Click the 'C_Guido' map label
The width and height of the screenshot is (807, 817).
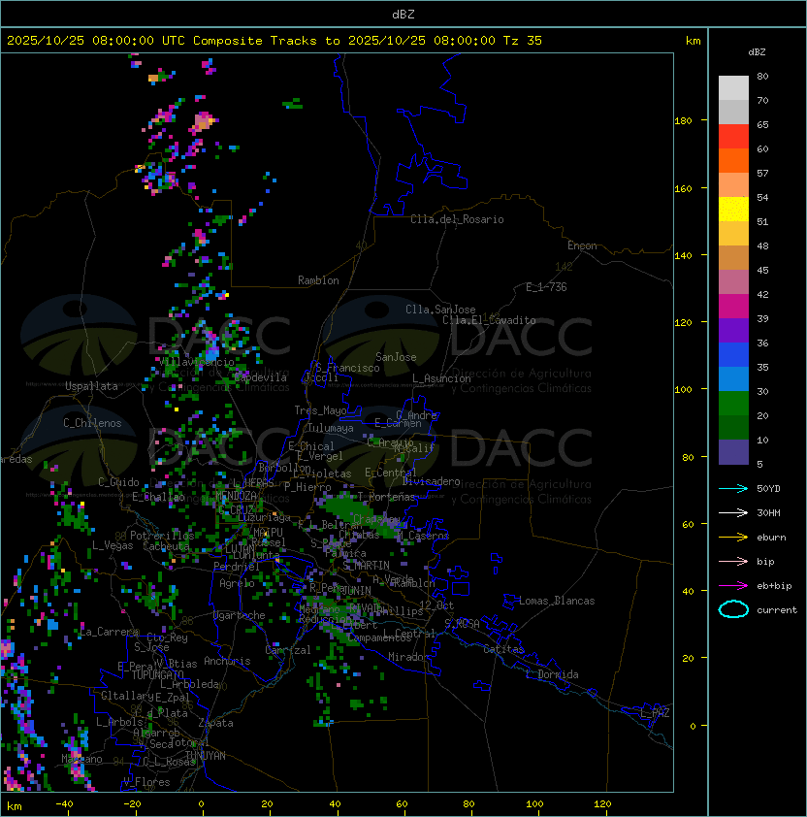point(118,482)
